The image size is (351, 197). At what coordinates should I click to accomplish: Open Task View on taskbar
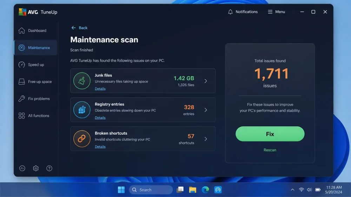coord(180,190)
